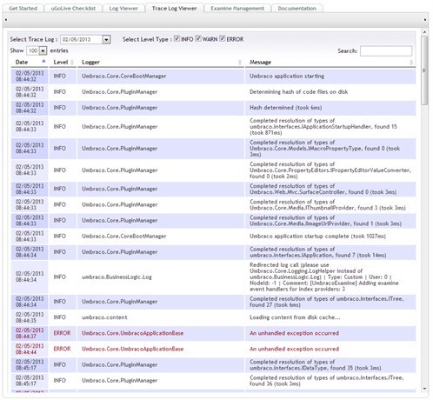Click the 'An unhandled exception occurred' at 08:44:44

click(x=294, y=349)
